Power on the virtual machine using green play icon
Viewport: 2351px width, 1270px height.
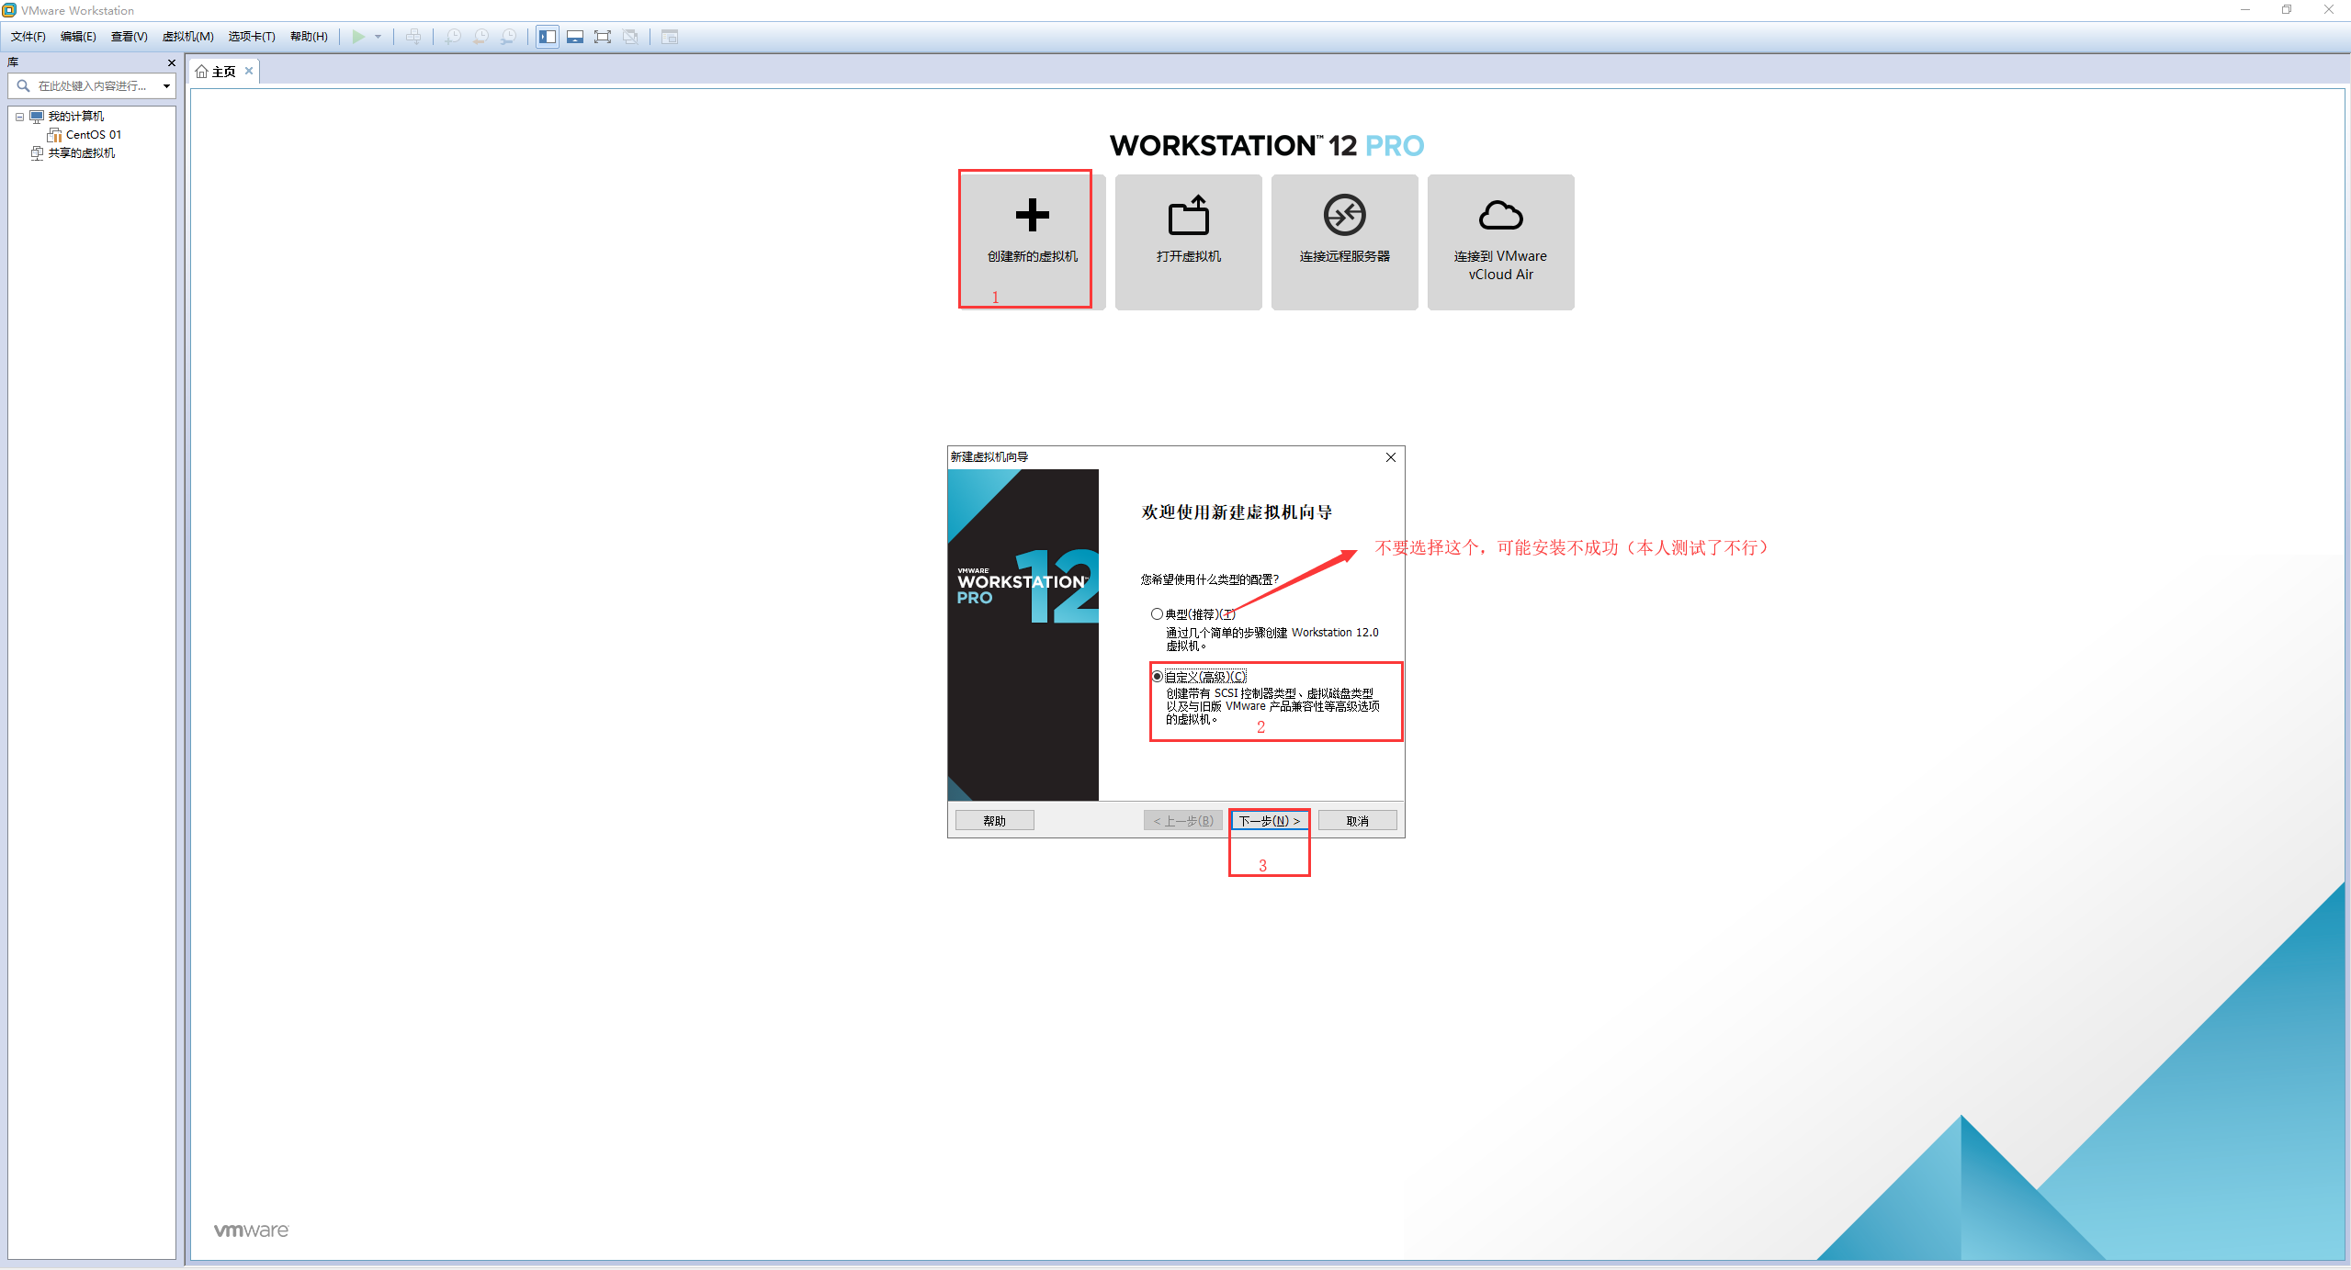tap(358, 37)
